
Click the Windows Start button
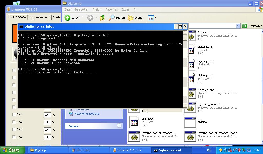pyautogui.click(x=12, y=150)
